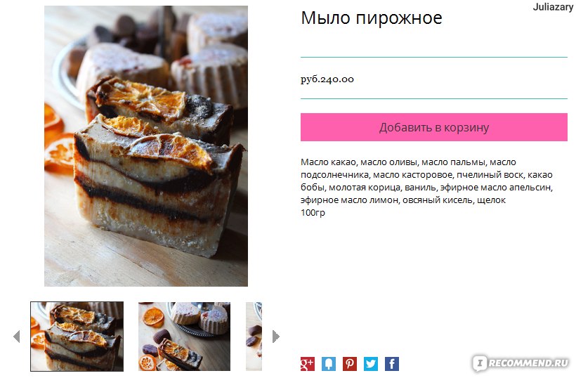This screenshot has width=576, height=378.
Task: Click the price руб.240.00
Action: tap(327, 79)
